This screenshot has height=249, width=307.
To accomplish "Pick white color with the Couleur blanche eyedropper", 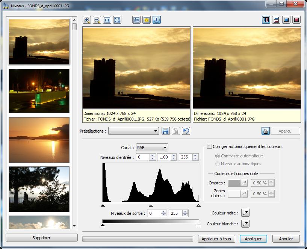I will [x=245, y=224].
